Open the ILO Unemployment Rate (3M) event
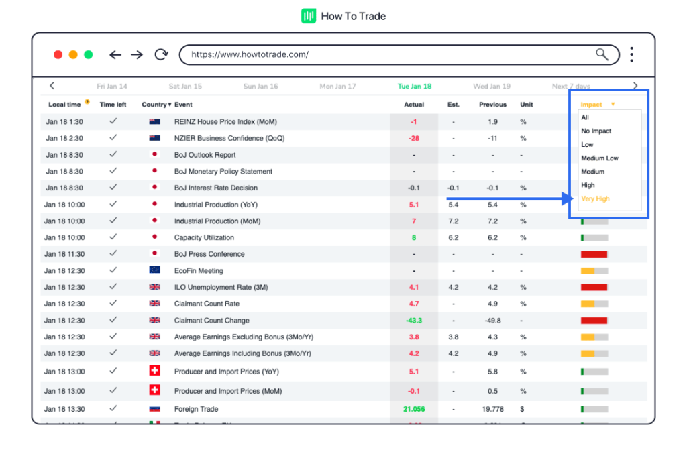 click(x=221, y=288)
